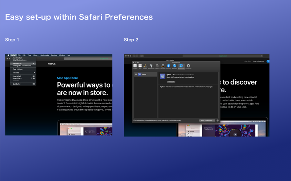Screen dimensions: 291x181
Task: Choose Safari Extensions... menu entry
Action: (x=23, y=60)
